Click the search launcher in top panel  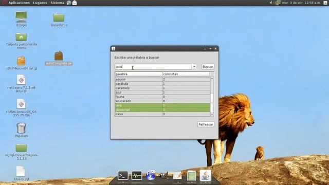69,3
